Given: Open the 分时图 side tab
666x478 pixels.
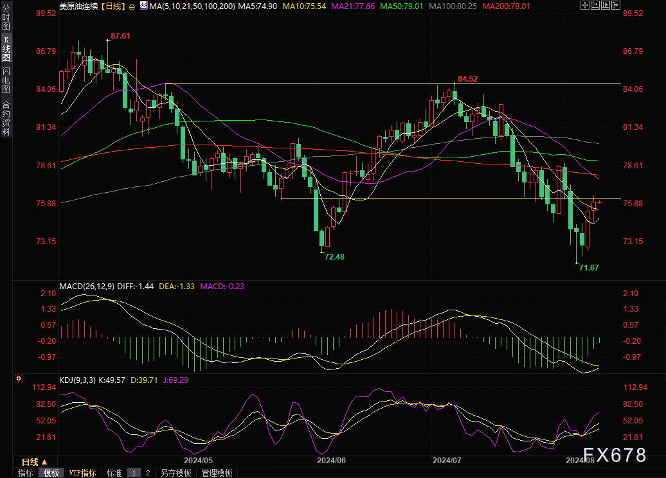Looking at the screenshot, I should coord(6,21).
